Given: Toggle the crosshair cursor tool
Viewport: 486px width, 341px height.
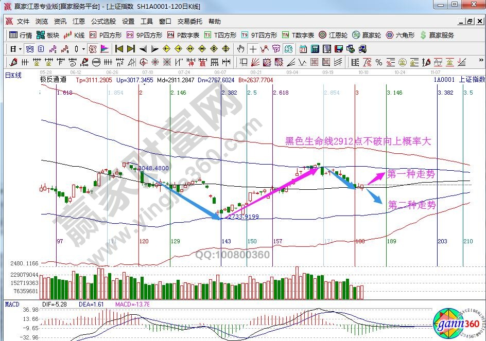Looking at the screenshot, I should 253,49.
